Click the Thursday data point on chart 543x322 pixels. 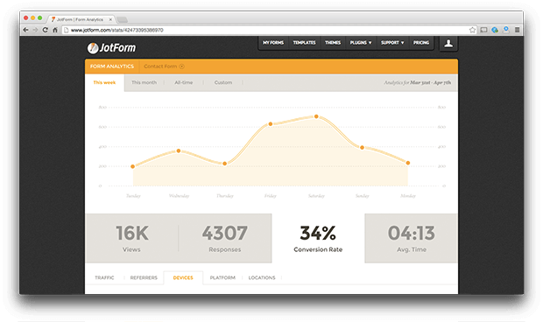(225, 164)
